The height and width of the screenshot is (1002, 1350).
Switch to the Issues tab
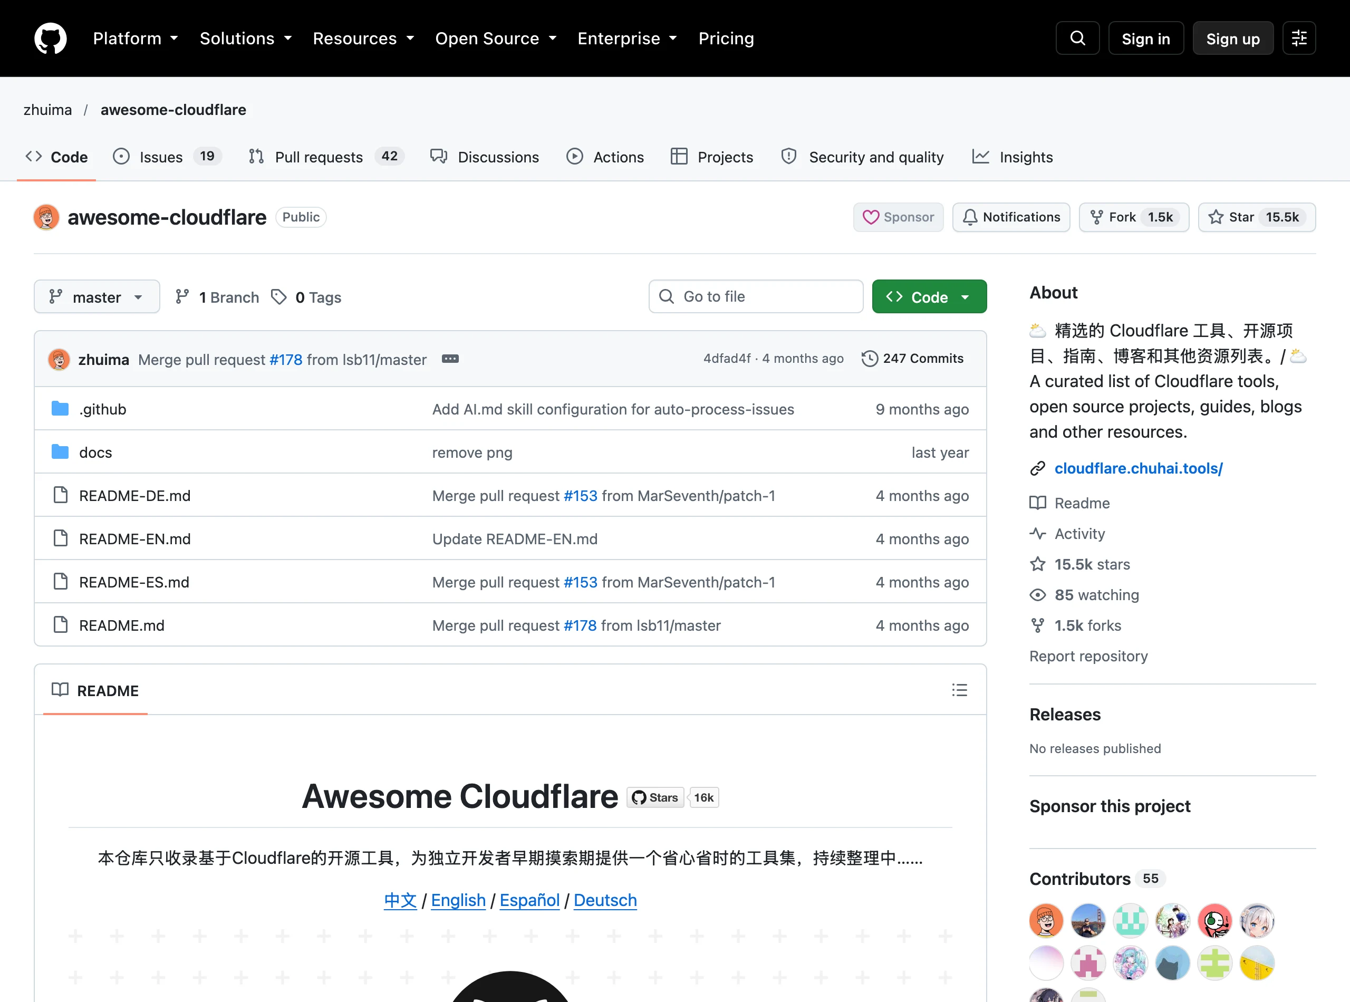167,157
